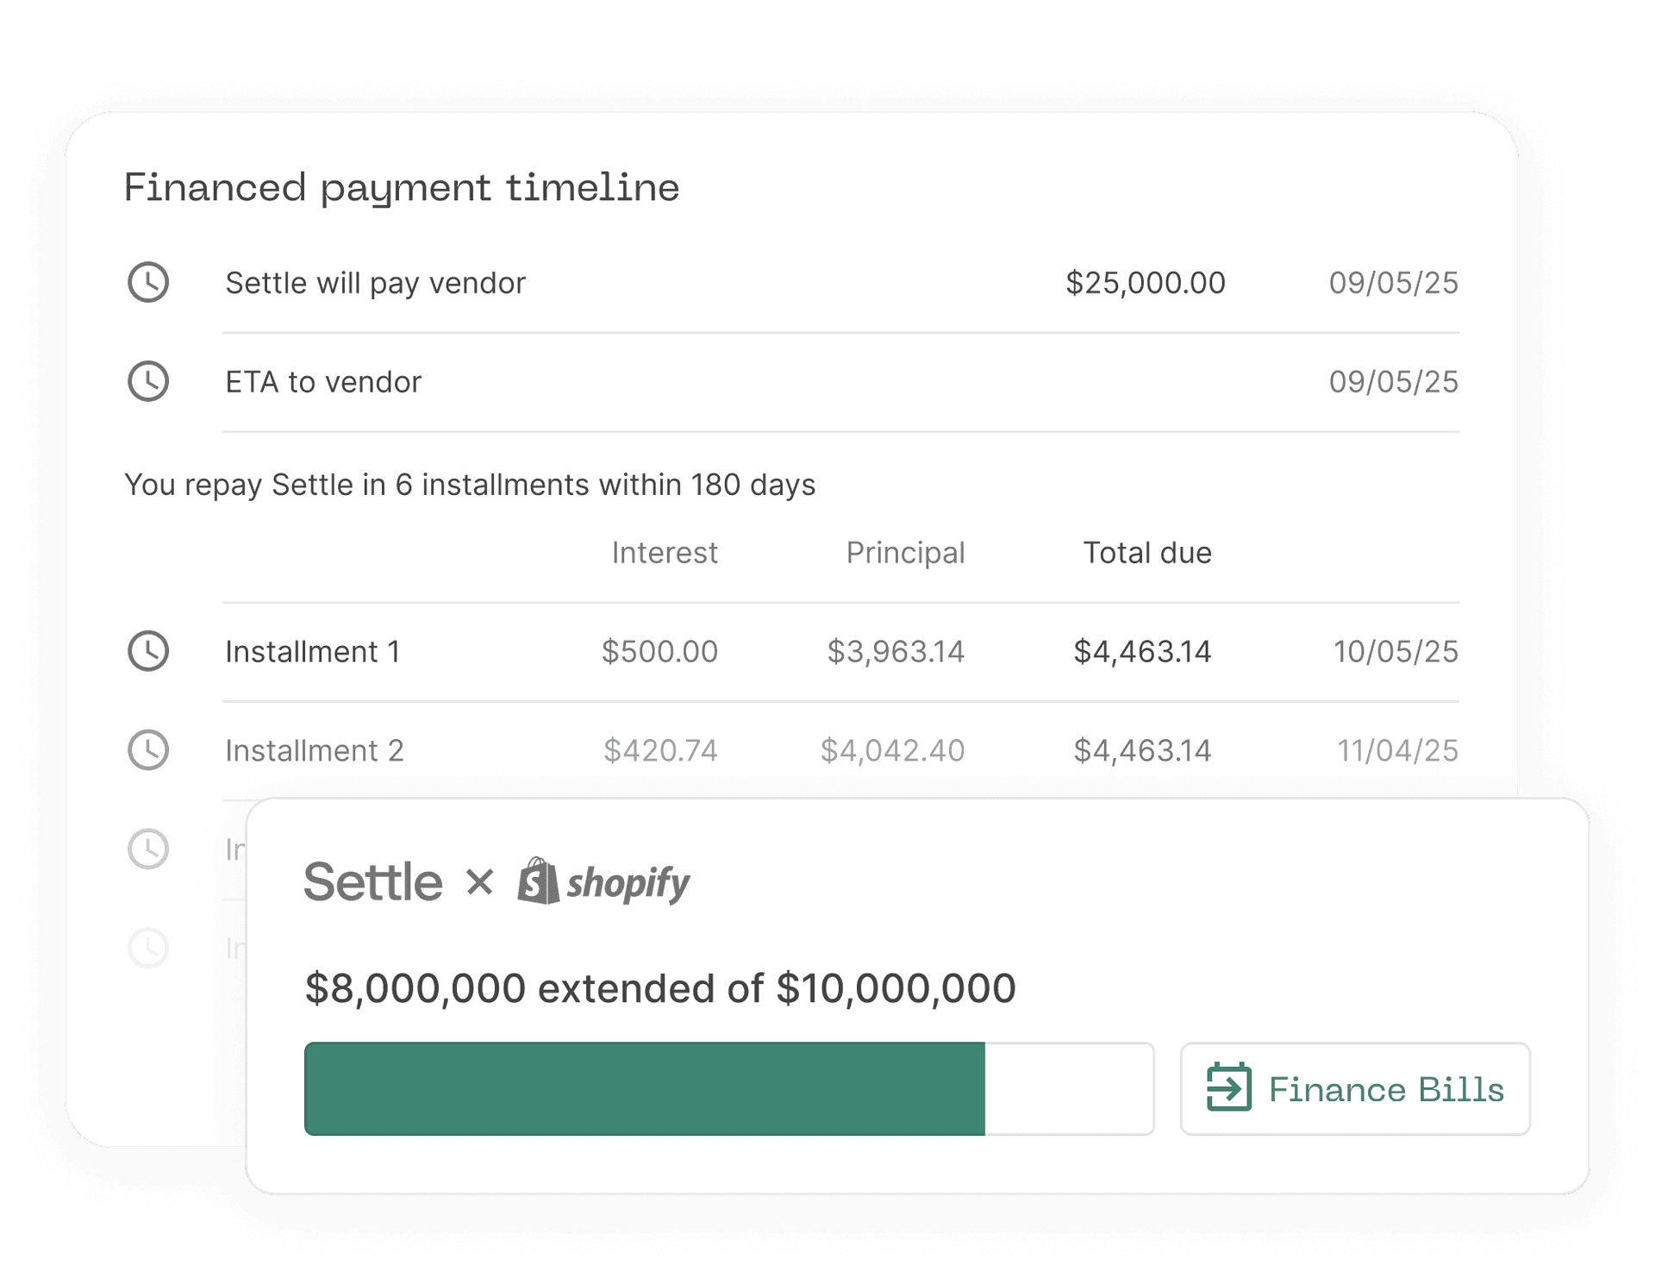Click the $8,000,000 extended of $10,000,000 text

(660, 988)
